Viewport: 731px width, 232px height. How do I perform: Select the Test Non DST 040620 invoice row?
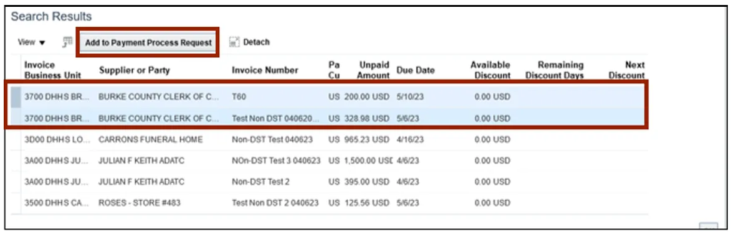[x=329, y=119]
